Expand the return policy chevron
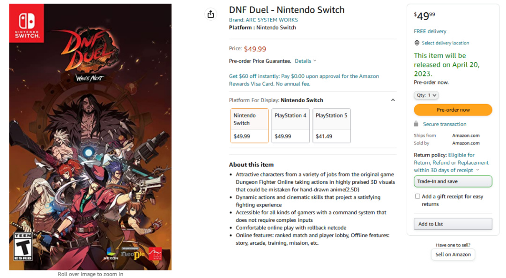The image size is (506, 278). [477, 170]
